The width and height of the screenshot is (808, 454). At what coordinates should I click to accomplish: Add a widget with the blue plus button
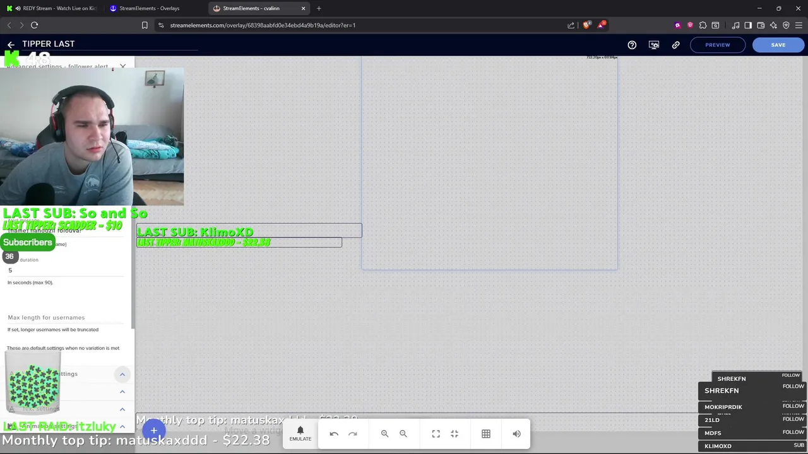pos(153,431)
